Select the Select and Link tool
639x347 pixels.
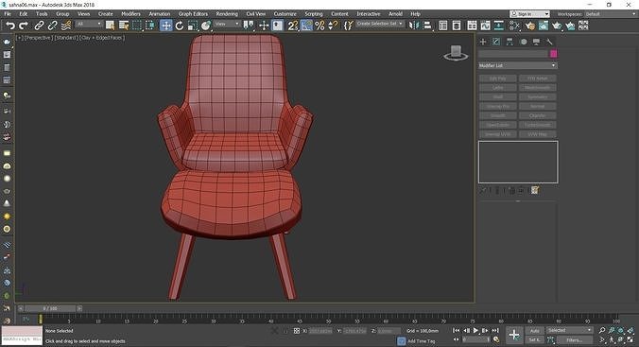click(39, 26)
